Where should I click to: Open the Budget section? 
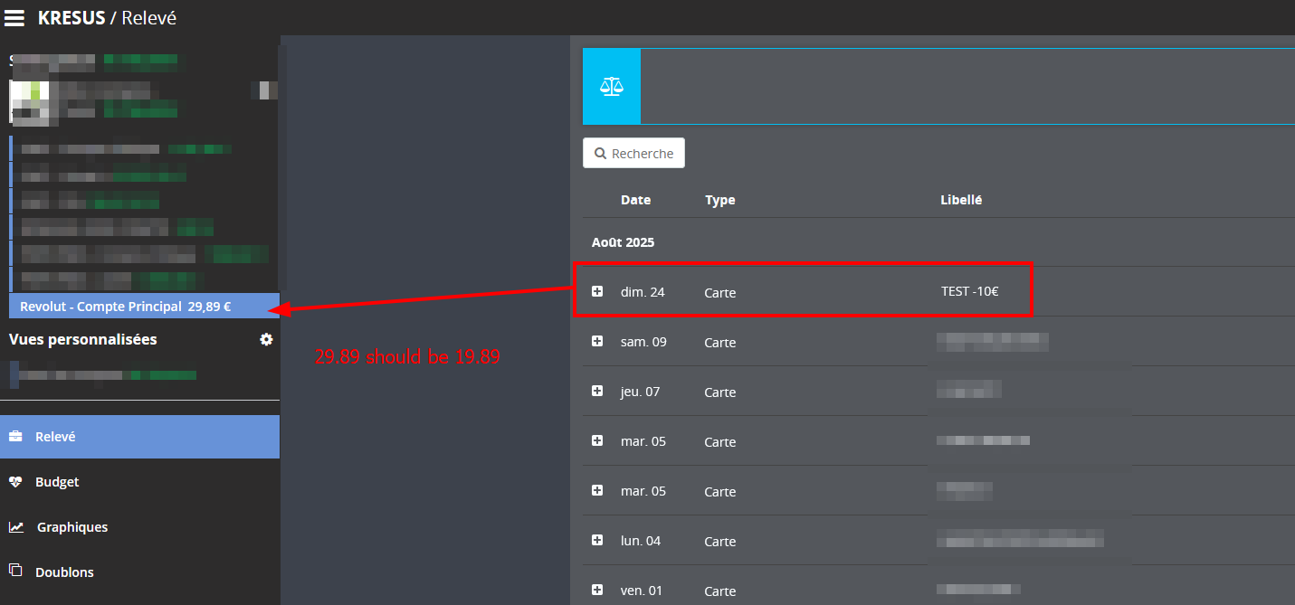tap(57, 482)
